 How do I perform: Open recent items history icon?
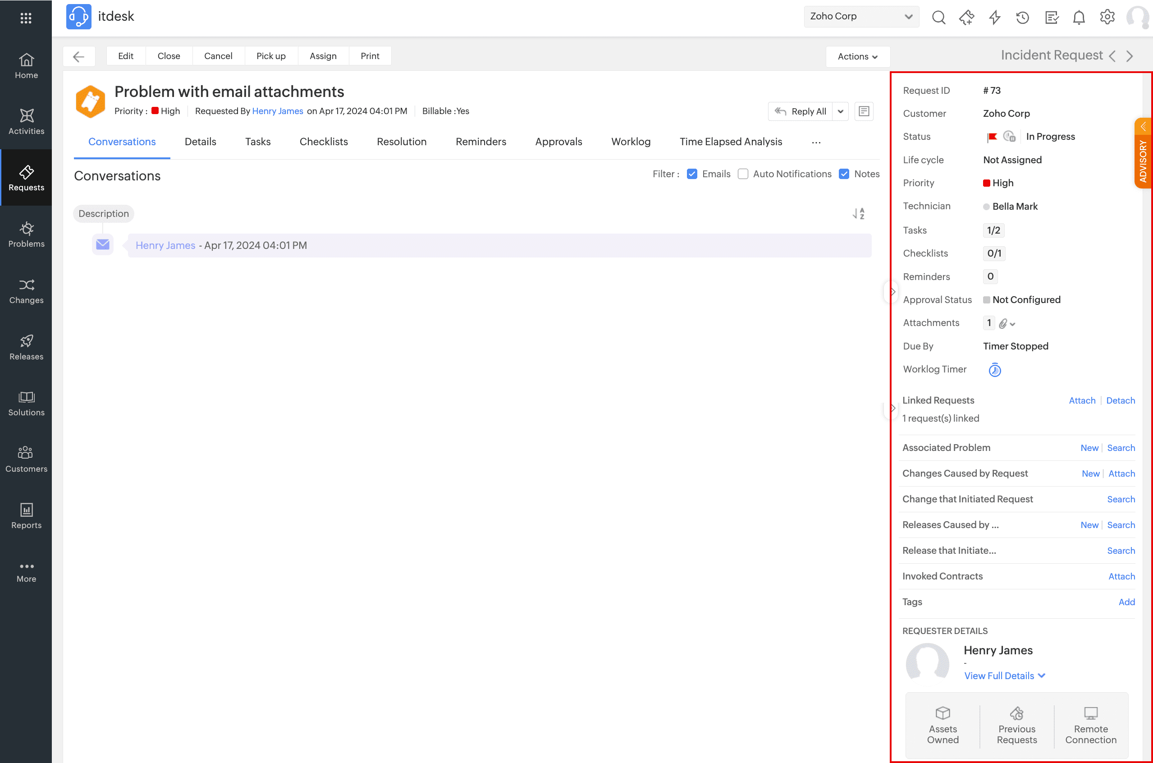[1022, 17]
